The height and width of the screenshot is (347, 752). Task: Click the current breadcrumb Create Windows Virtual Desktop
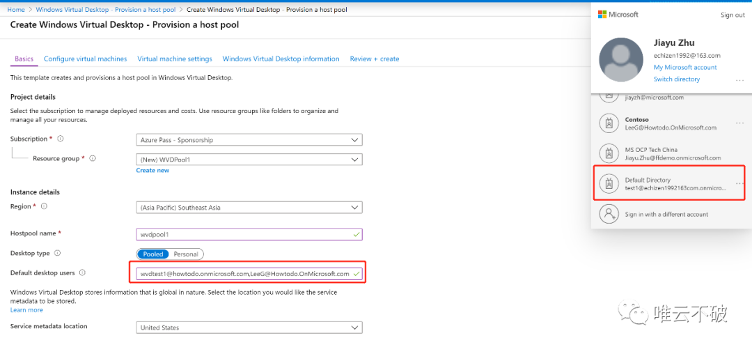pos(267,9)
